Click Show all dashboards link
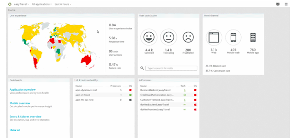 click(15, 130)
